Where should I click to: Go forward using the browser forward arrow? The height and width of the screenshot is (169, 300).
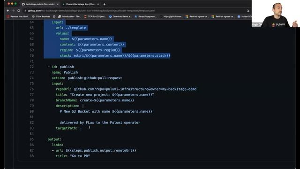coord(13,11)
